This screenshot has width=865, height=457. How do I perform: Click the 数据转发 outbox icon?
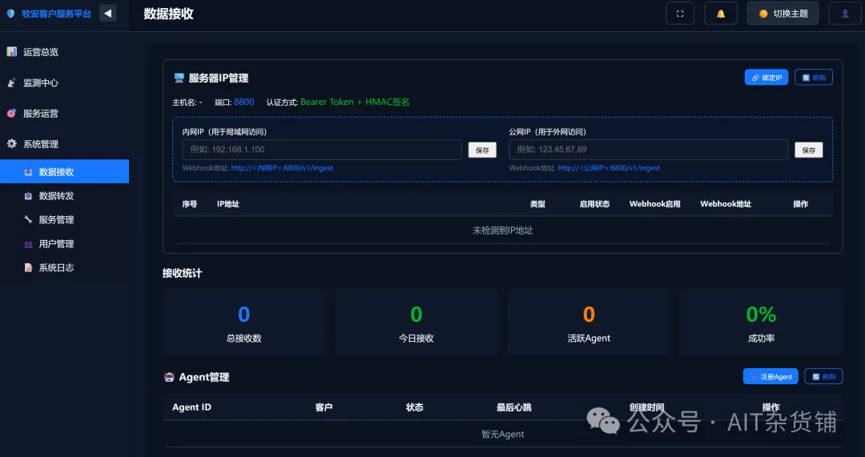28,196
